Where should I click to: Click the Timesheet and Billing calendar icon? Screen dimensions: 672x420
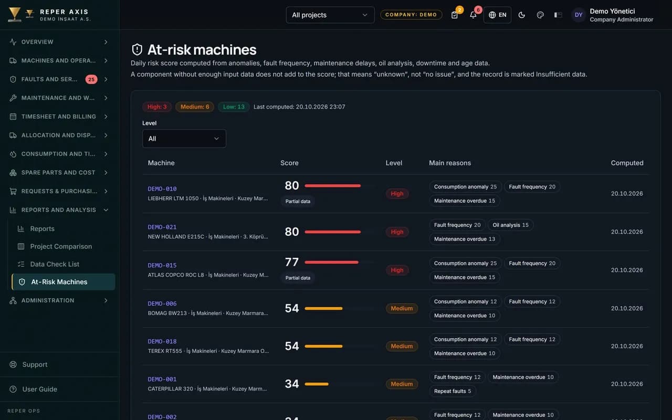13,117
